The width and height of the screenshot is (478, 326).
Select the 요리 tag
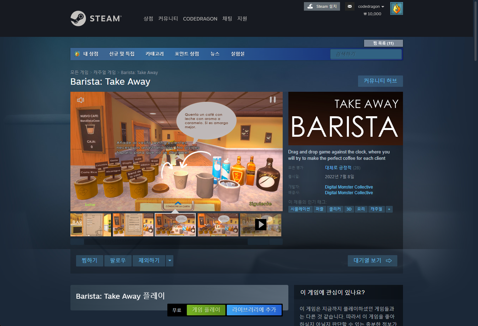click(361, 209)
